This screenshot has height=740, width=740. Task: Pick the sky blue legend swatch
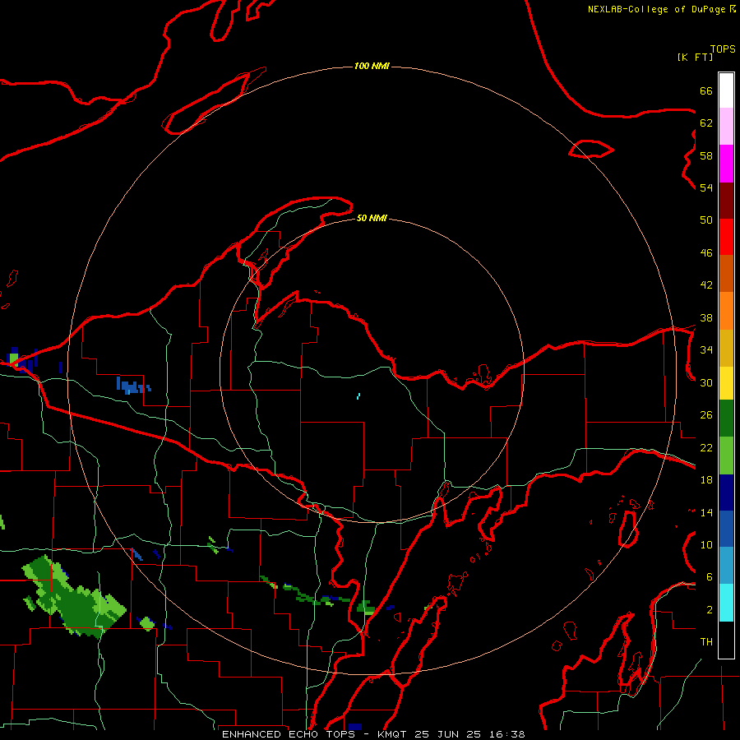point(726,566)
